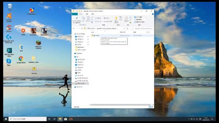The height and width of the screenshot is (123, 219).
Task: Open the Avast antivirus desktop shortcut
Action: [9, 17]
